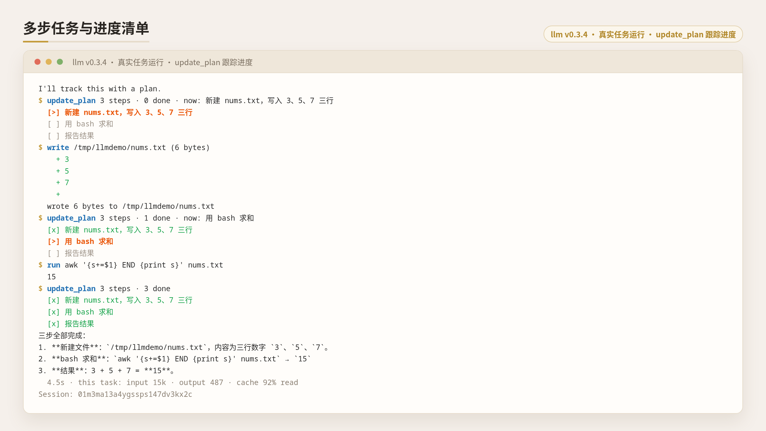
Task: Click final completed checkbox row 用 bash 求和
Action: click(80, 312)
